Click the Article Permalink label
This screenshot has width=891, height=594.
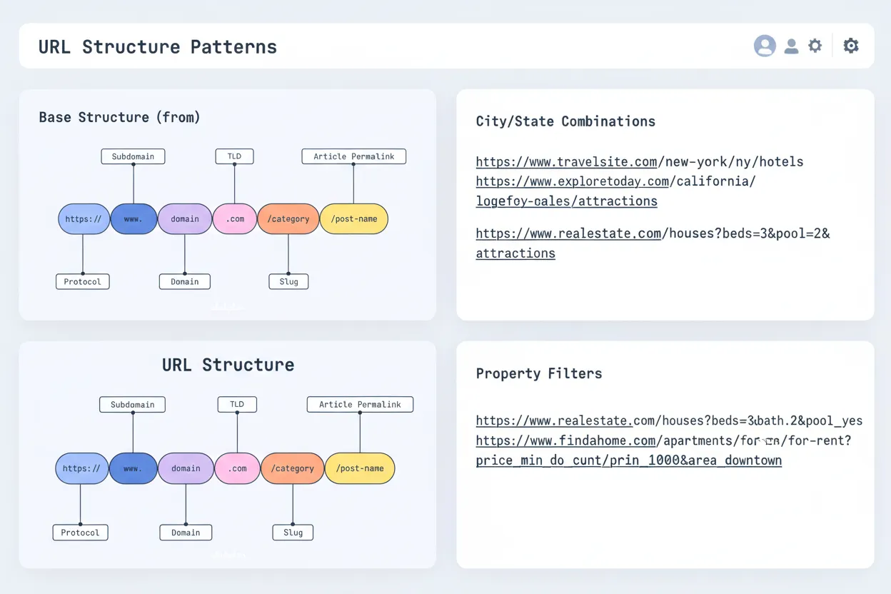353,156
